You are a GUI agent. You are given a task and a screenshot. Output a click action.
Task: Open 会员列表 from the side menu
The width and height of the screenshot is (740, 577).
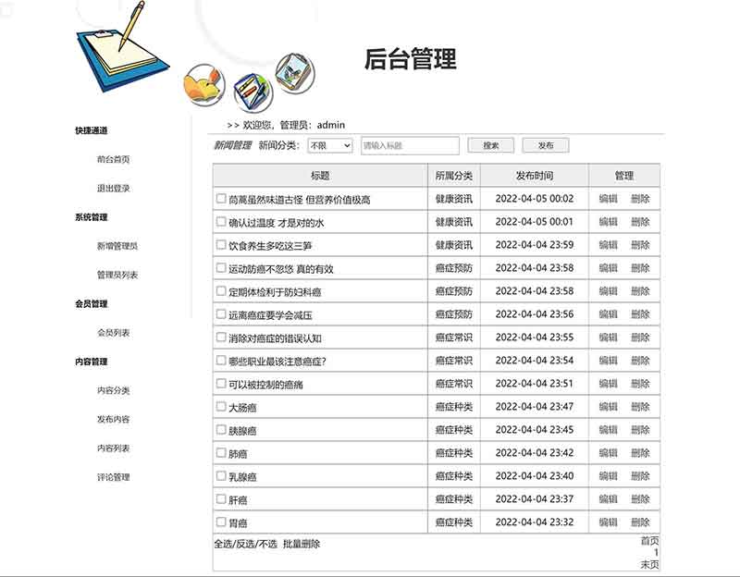click(x=113, y=333)
